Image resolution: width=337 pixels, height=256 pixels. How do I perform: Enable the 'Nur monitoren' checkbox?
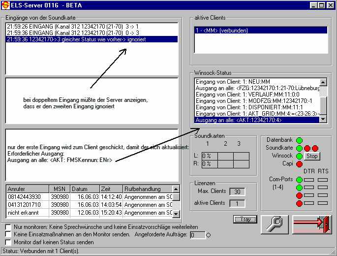[8, 227]
